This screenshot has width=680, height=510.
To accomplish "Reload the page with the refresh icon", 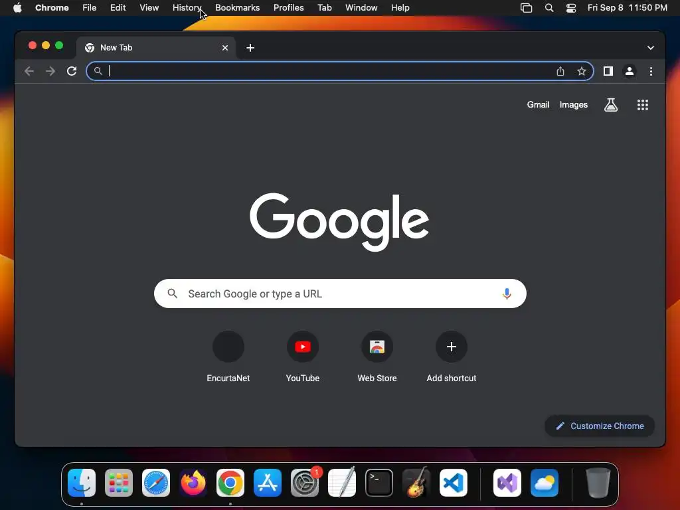I will pyautogui.click(x=72, y=71).
